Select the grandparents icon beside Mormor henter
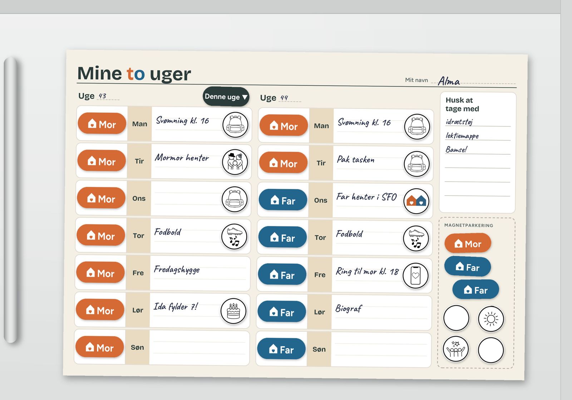 click(235, 162)
